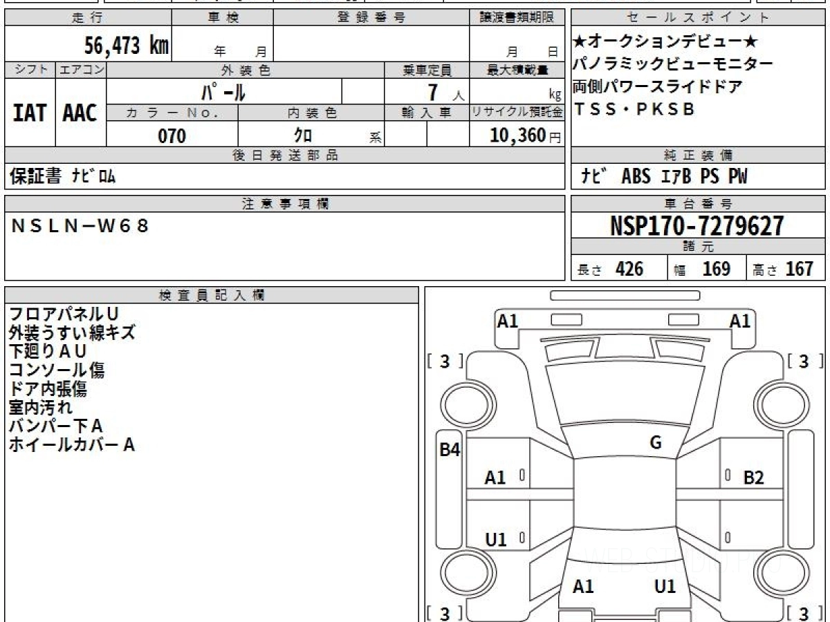Screen dimensions: 830x622
Task: Click the リサイクル預託金 header
Action: click(518, 113)
